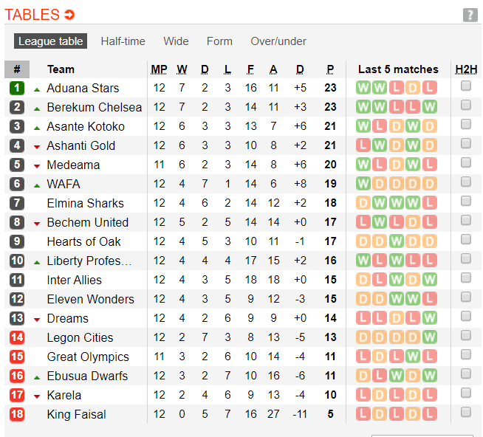Sort table by the P points column
The width and height of the screenshot is (483, 437).
click(330, 69)
